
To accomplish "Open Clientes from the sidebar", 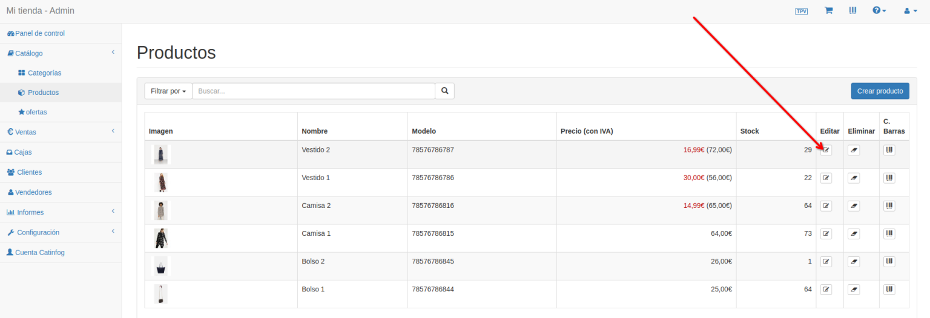I will [x=29, y=172].
